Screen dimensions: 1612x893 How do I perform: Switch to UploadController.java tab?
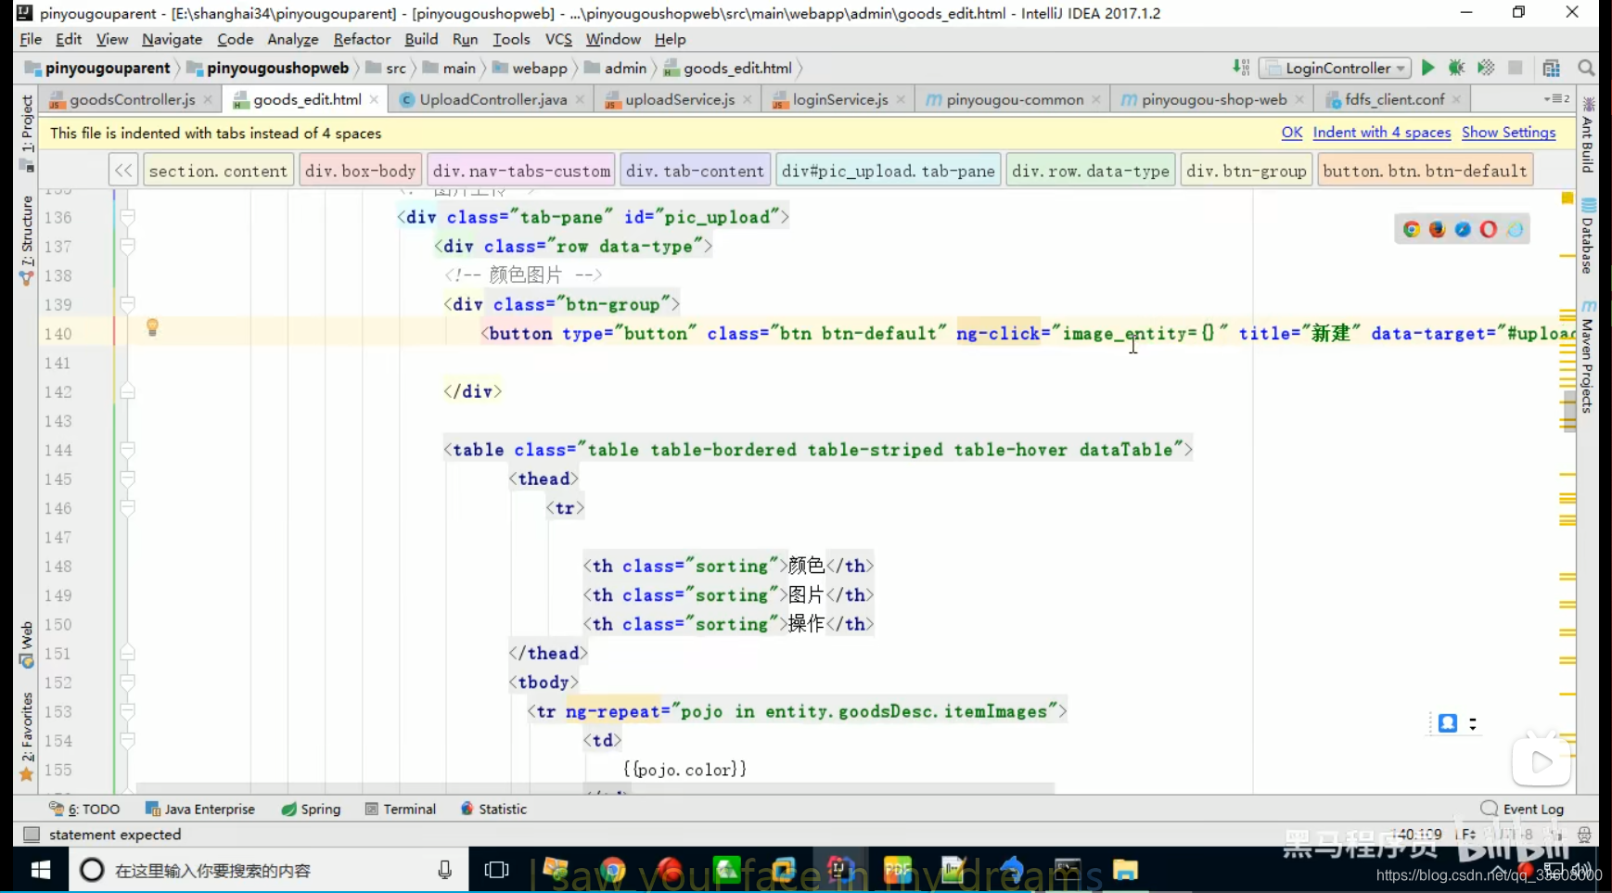pos(493,99)
